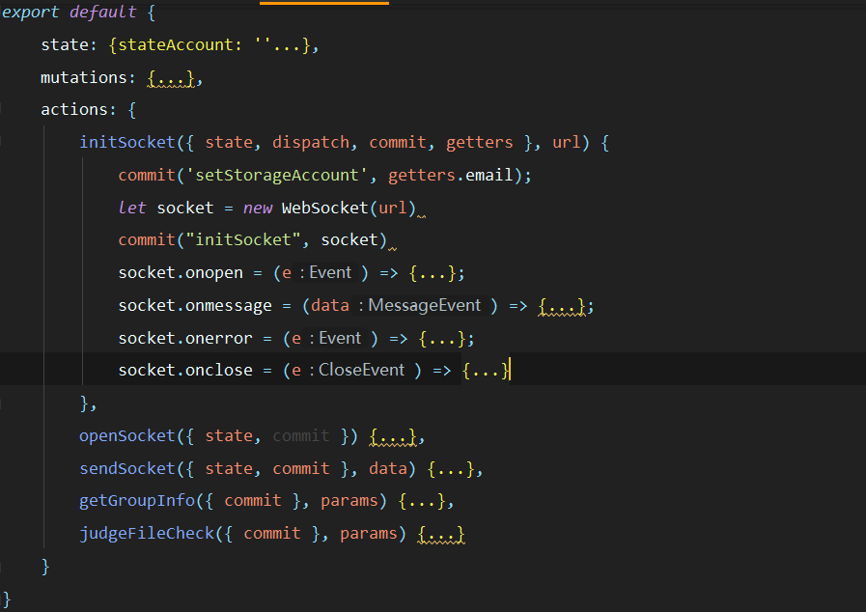
Task: Click the 'actions' property key
Action: click(74, 109)
